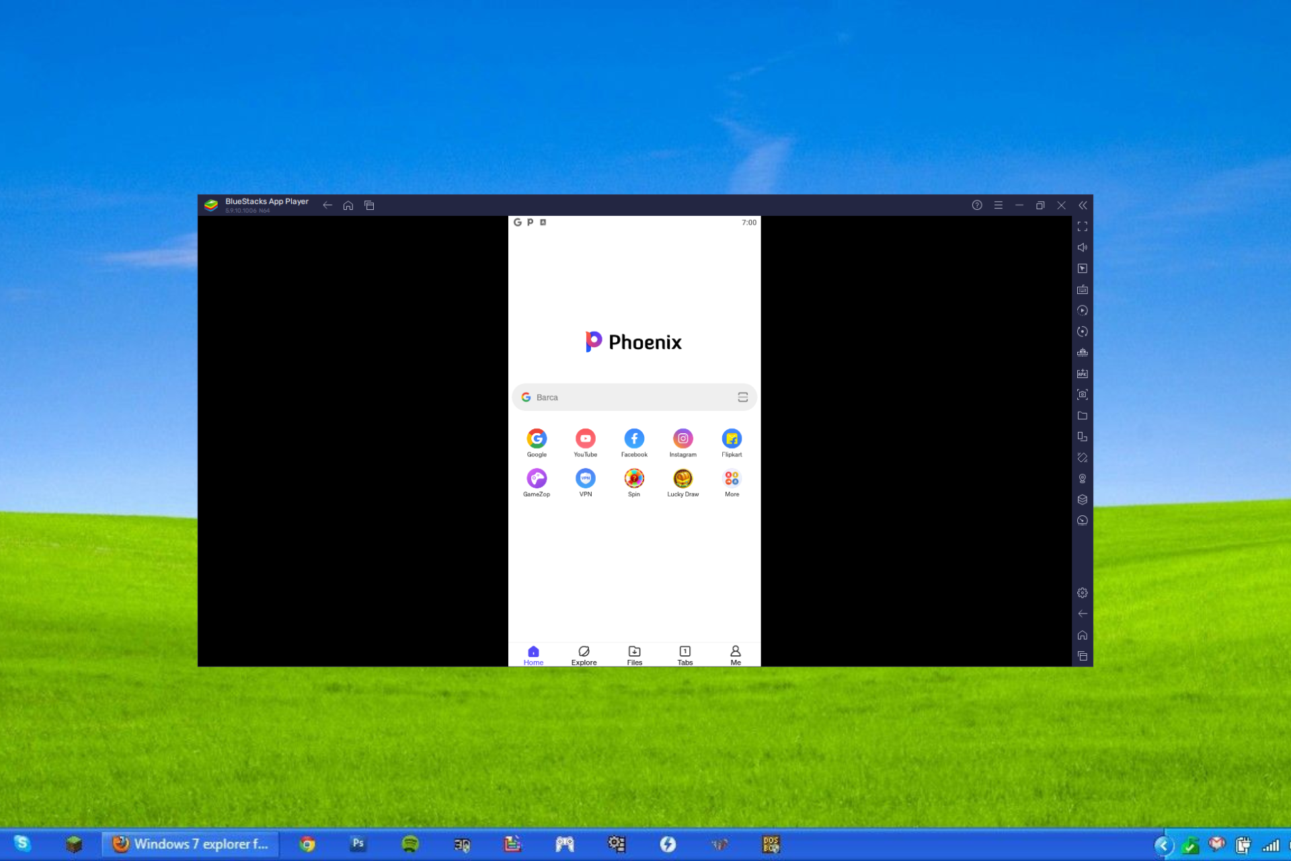Click the location pin icon in sidebar
The height and width of the screenshot is (861, 1291).
click(x=1083, y=479)
